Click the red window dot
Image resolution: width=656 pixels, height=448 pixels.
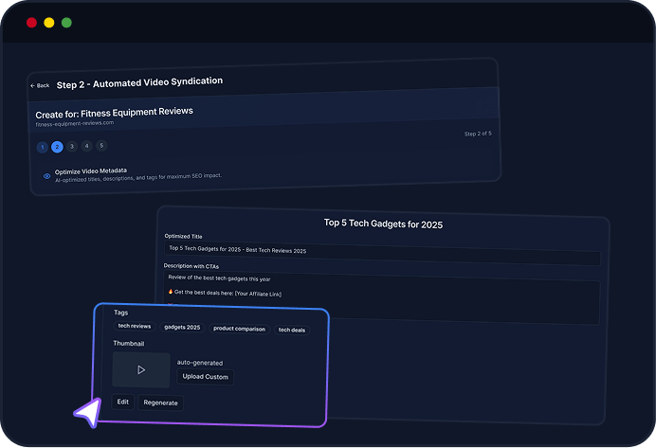(x=31, y=22)
